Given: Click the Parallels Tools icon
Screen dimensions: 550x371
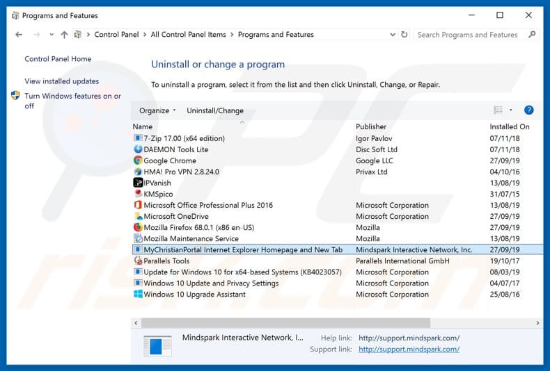Looking at the screenshot, I should pos(138,261).
